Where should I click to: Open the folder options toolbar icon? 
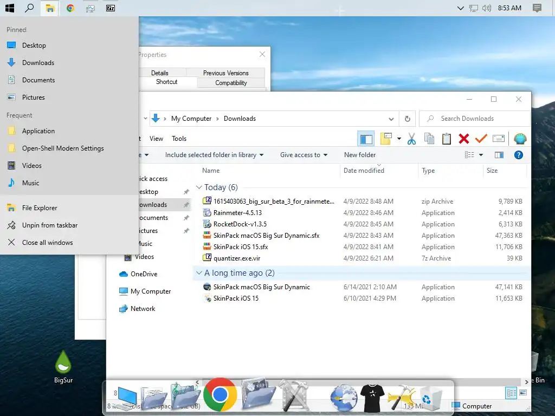click(386, 139)
